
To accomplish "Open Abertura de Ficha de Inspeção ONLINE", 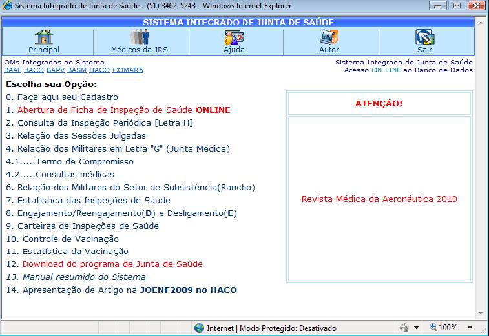I will click(x=123, y=110).
